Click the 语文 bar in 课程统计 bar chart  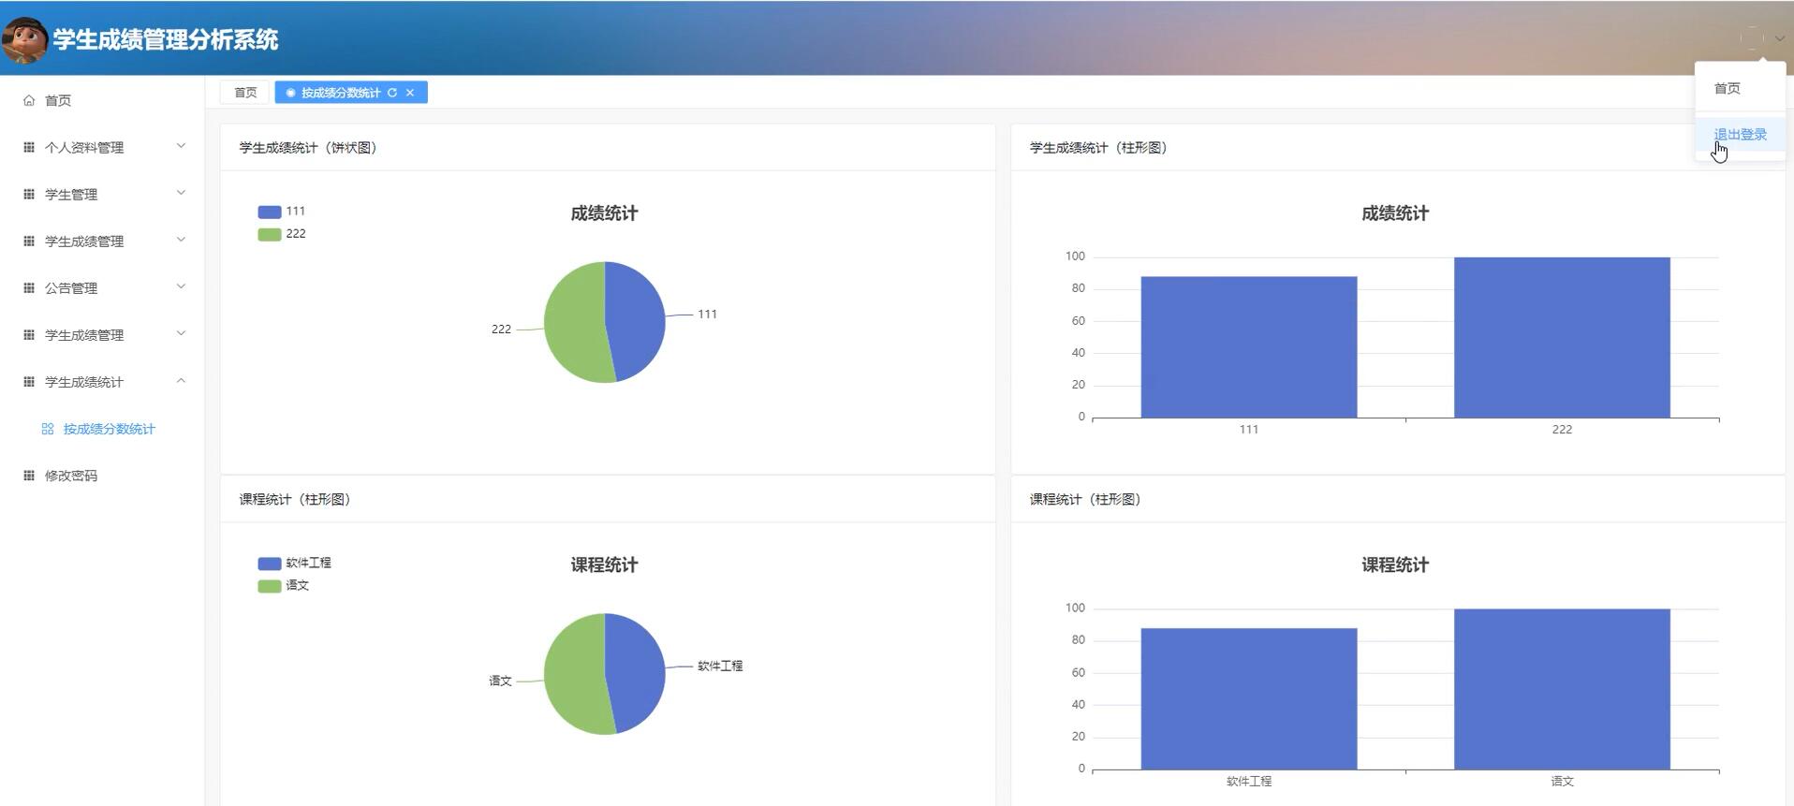1562,689
